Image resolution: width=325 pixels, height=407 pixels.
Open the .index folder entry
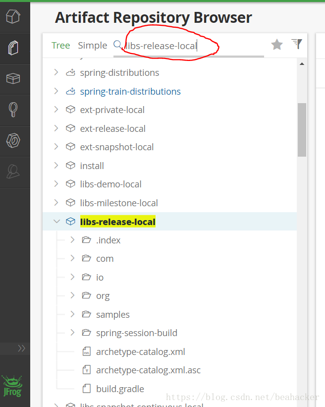click(x=108, y=240)
